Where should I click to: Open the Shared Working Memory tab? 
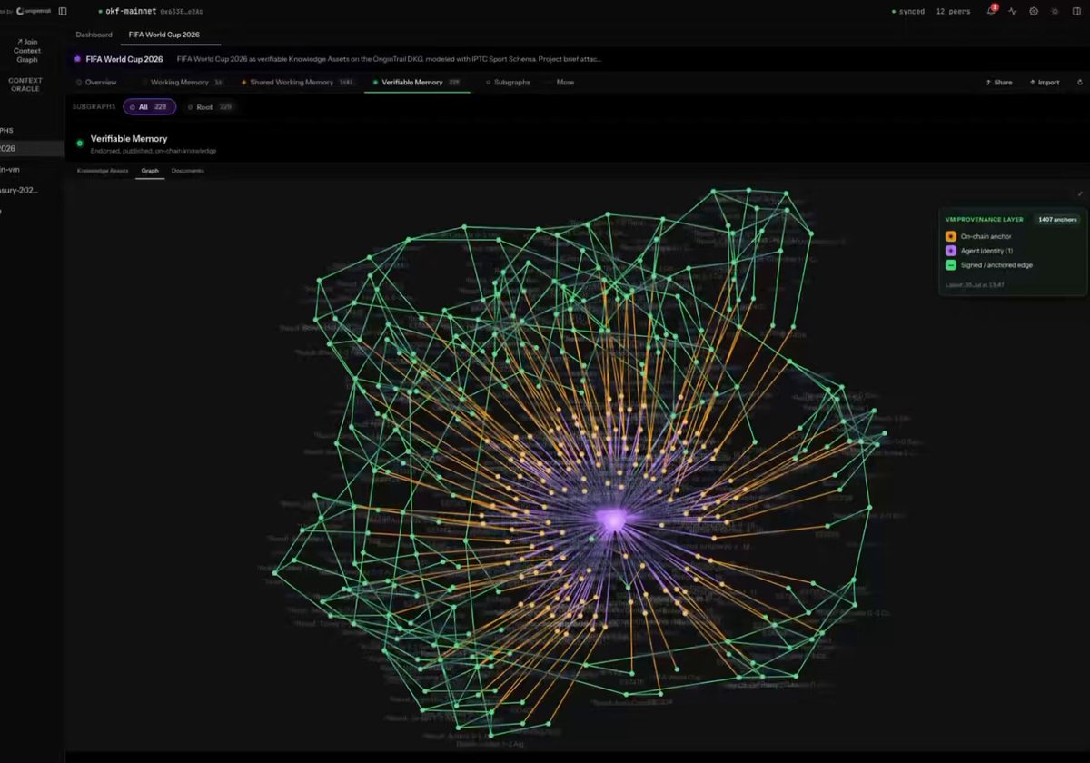[x=297, y=82]
